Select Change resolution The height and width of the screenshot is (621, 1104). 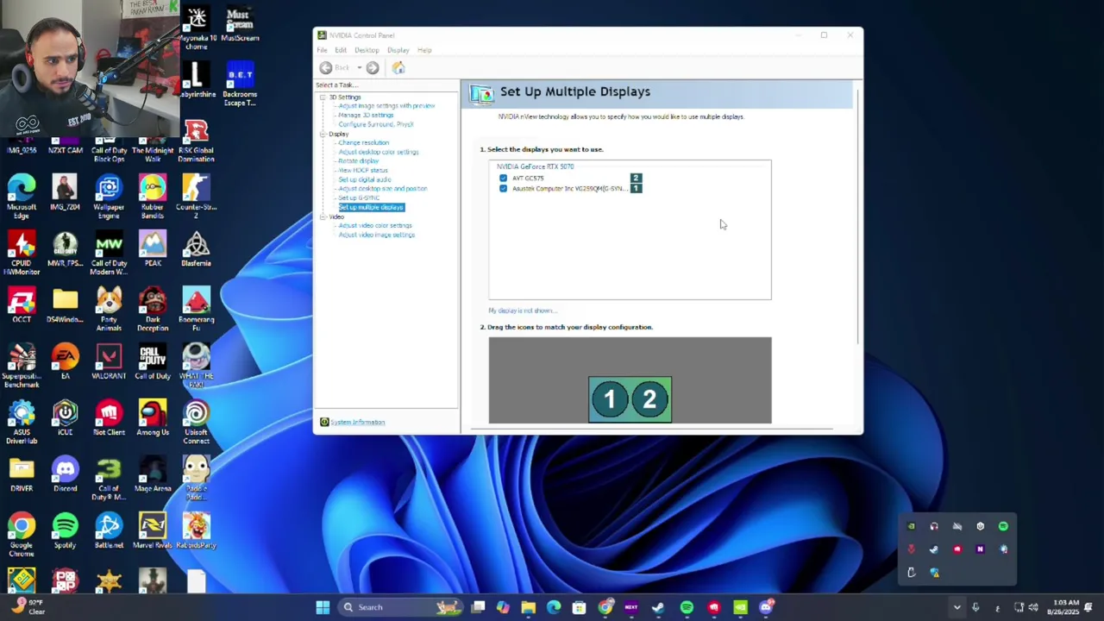tap(363, 142)
